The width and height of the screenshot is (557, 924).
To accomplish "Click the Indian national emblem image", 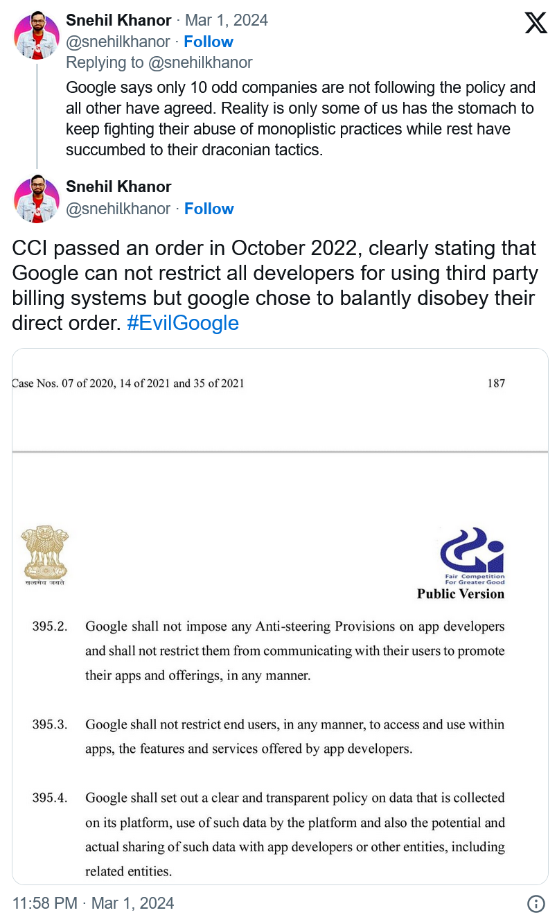I will pos(45,556).
